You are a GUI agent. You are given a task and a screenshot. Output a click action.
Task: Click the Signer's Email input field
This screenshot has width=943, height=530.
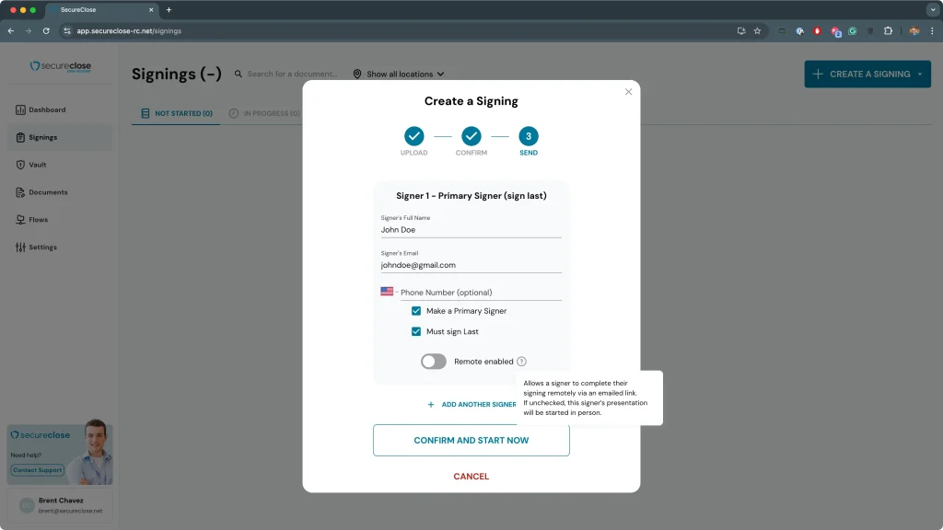coord(471,265)
